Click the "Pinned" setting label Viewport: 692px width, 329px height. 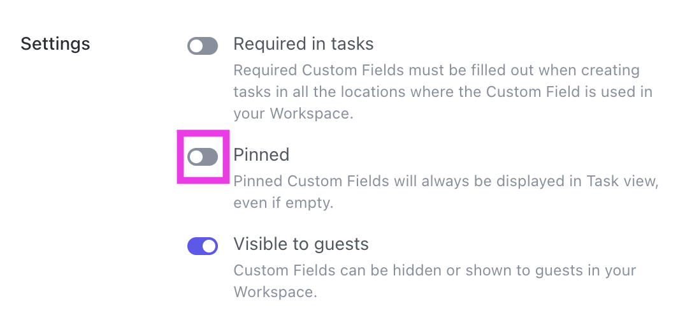click(261, 155)
